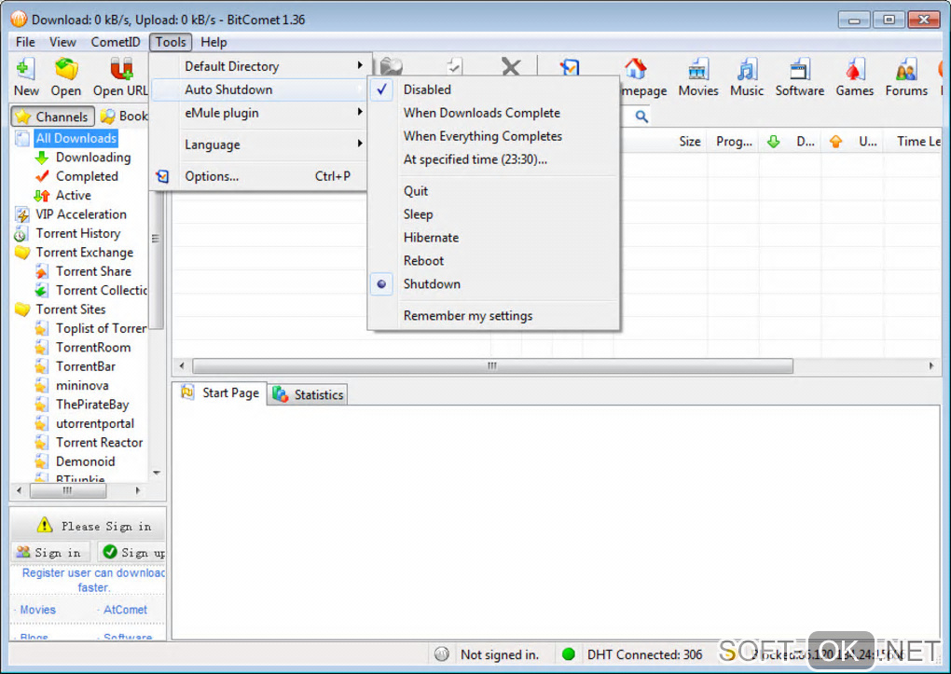Open the File menu
The image size is (951, 674).
pos(25,42)
